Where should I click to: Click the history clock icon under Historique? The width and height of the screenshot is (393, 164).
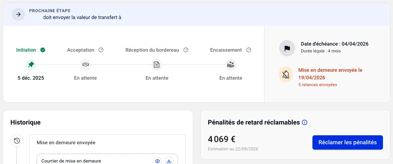[17, 141]
